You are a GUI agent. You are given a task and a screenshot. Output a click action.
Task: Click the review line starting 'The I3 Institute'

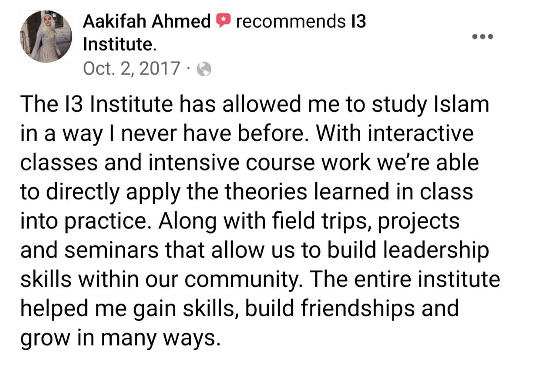[x=255, y=105]
